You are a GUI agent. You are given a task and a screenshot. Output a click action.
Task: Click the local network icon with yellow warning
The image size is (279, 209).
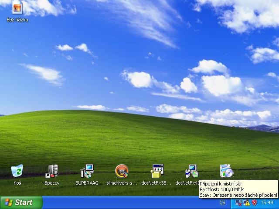point(246,203)
